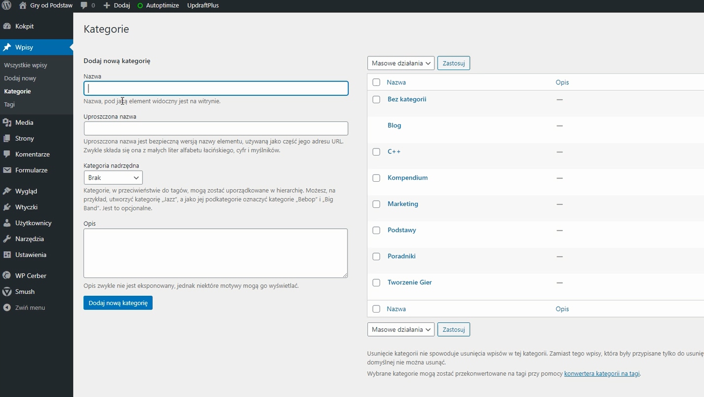Expand the bottom Masowe działania dropdown
The image size is (704, 397).
[400, 329]
